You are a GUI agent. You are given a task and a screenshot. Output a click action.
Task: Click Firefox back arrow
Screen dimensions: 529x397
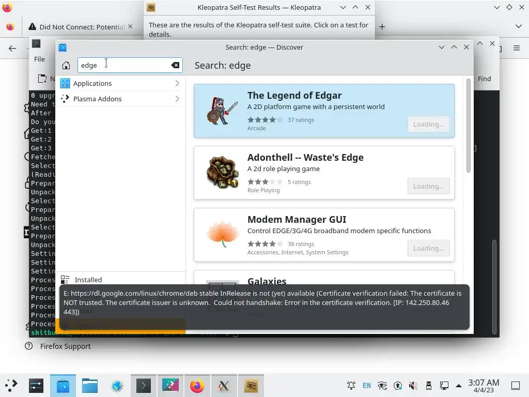pyautogui.click(x=12, y=49)
